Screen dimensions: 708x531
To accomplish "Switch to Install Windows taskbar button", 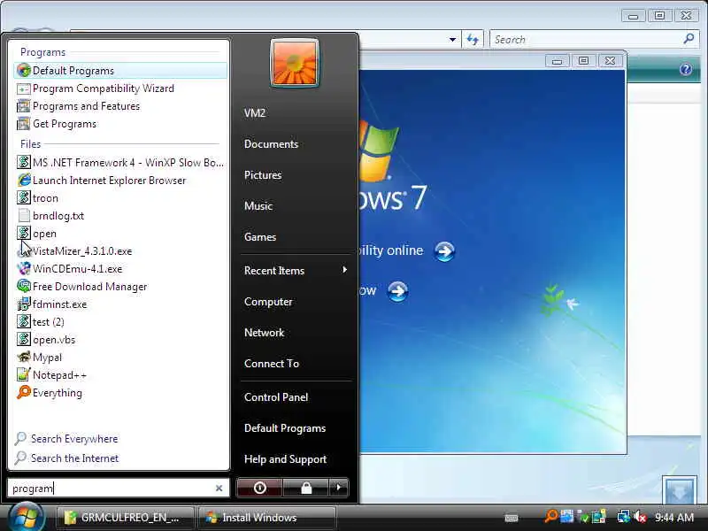I will pyautogui.click(x=267, y=518).
